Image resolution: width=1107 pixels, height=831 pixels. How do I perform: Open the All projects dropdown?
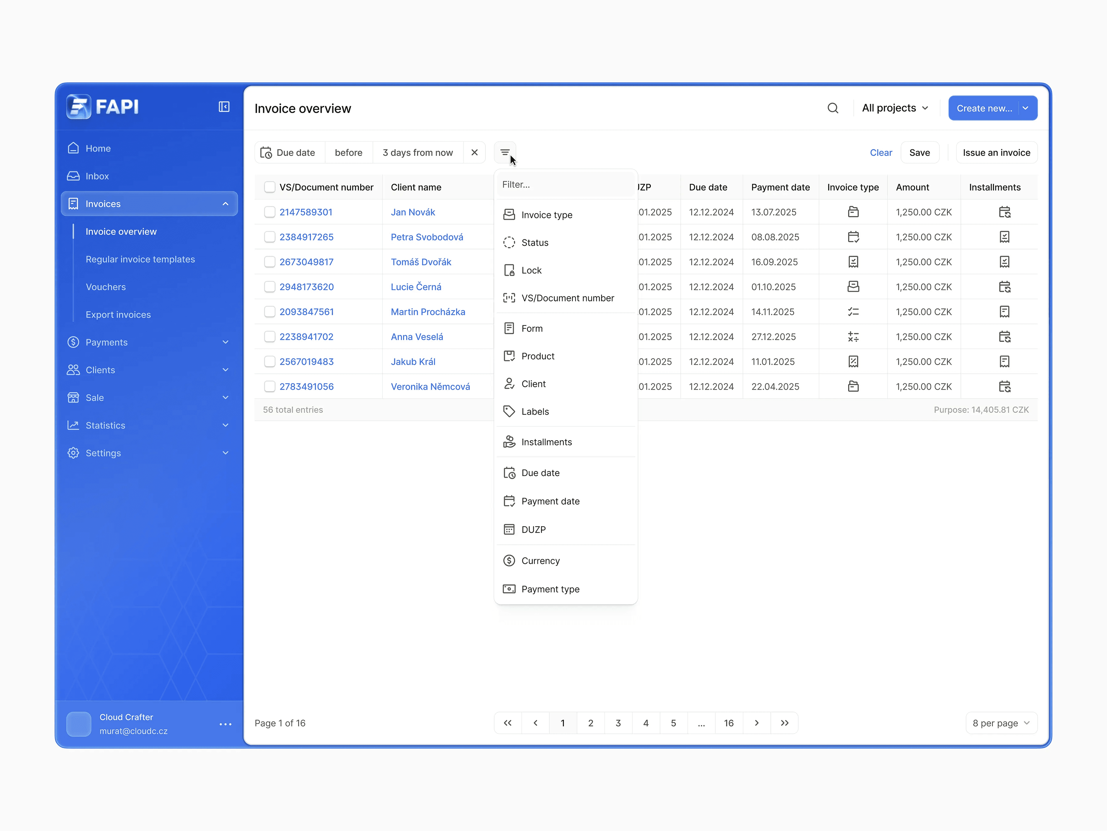[x=895, y=108]
